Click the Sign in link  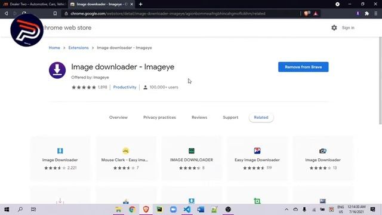348,28
